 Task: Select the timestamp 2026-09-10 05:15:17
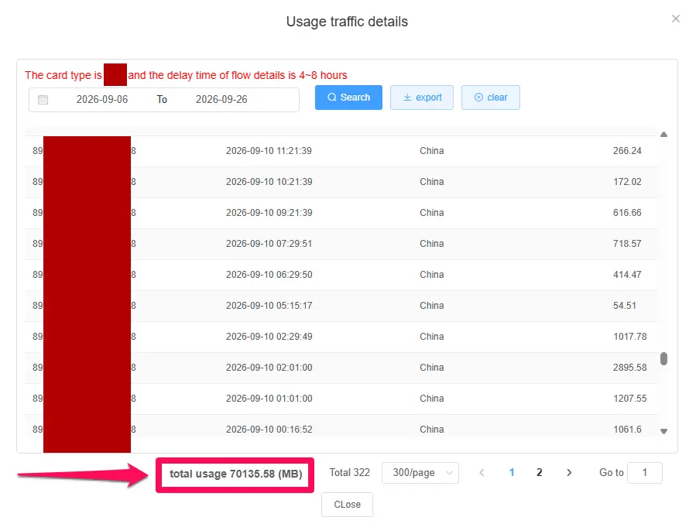(269, 306)
